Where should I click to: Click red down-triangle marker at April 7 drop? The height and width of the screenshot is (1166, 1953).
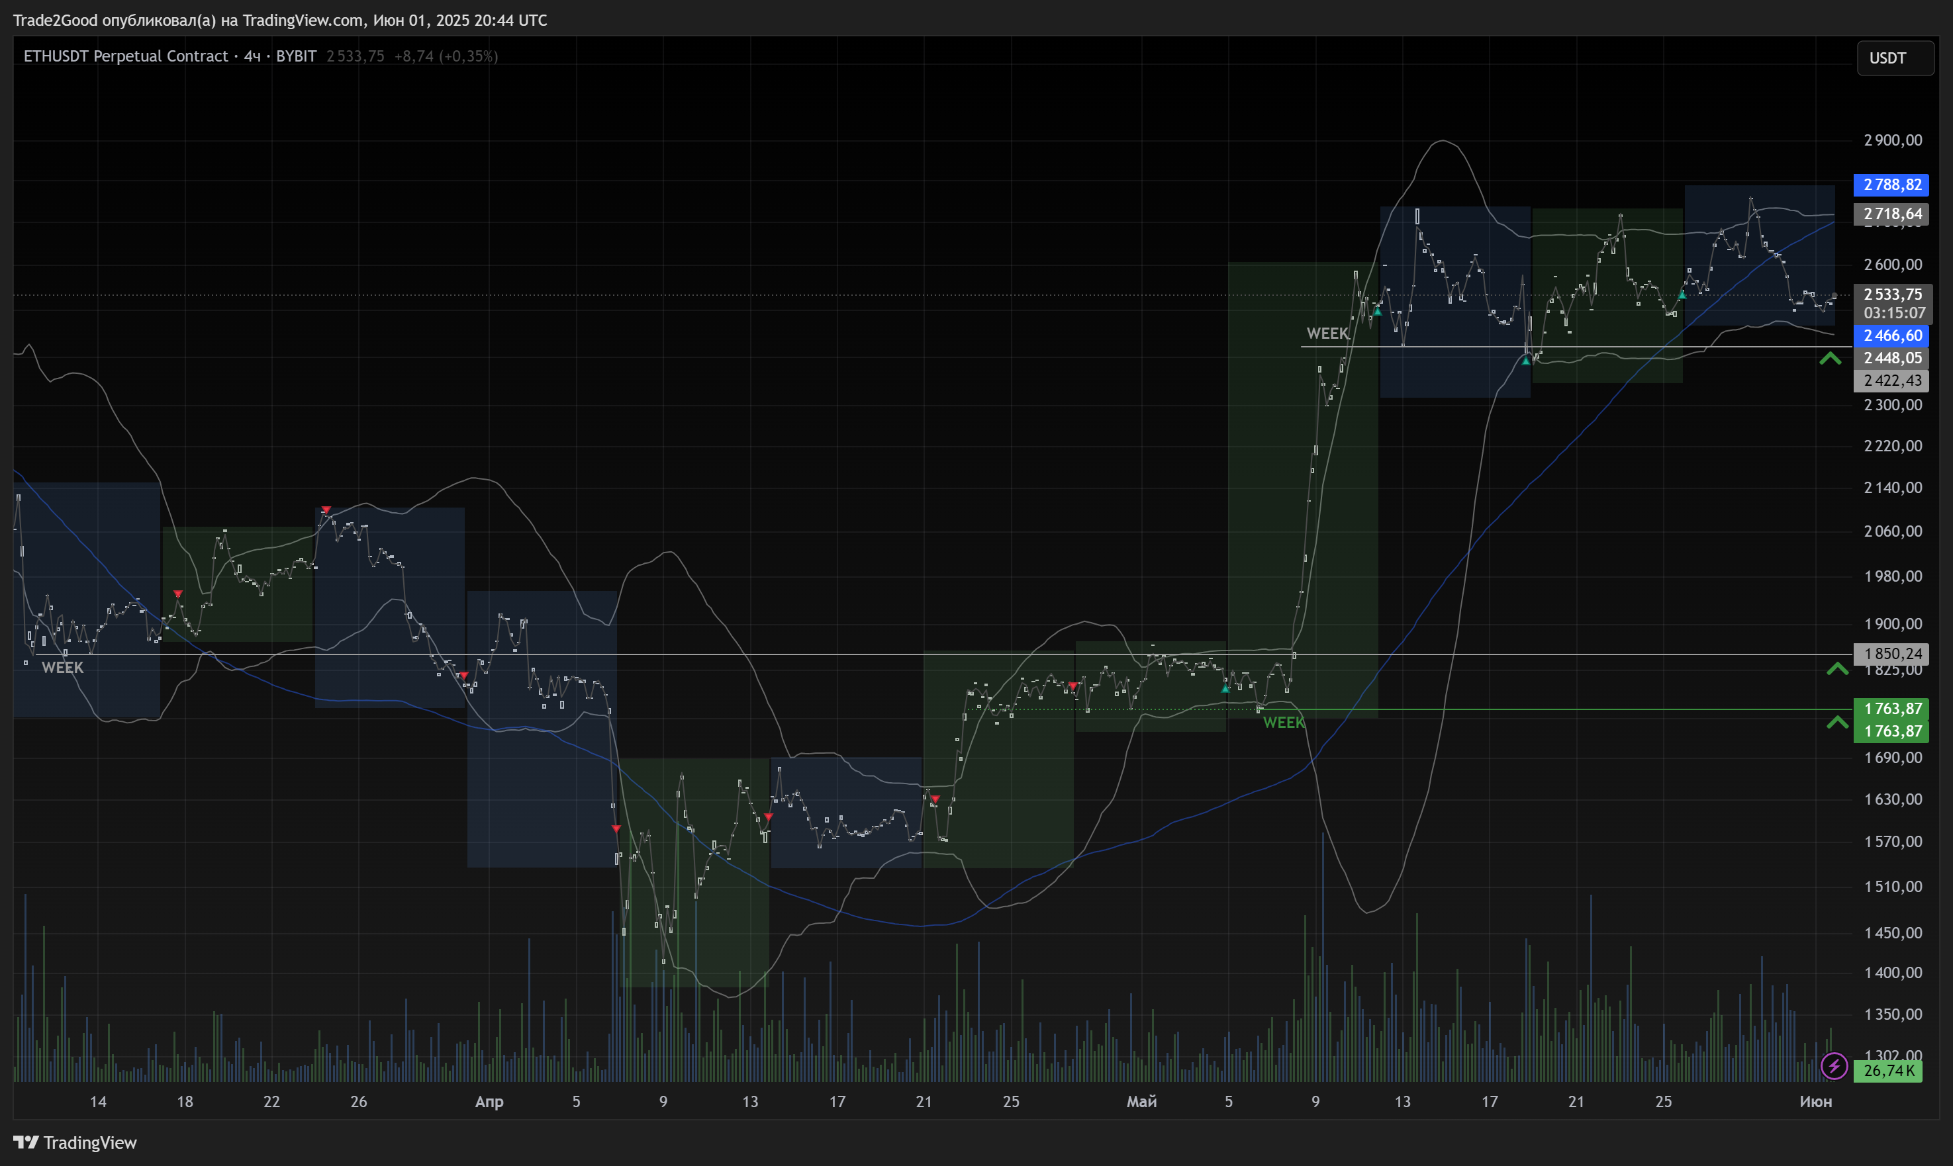616,829
